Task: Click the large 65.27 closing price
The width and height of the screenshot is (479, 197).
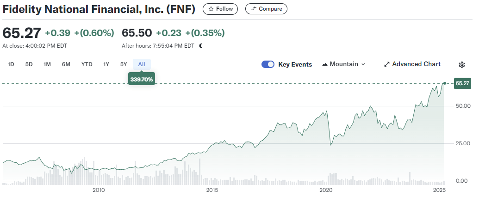Action: [x=22, y=33]
